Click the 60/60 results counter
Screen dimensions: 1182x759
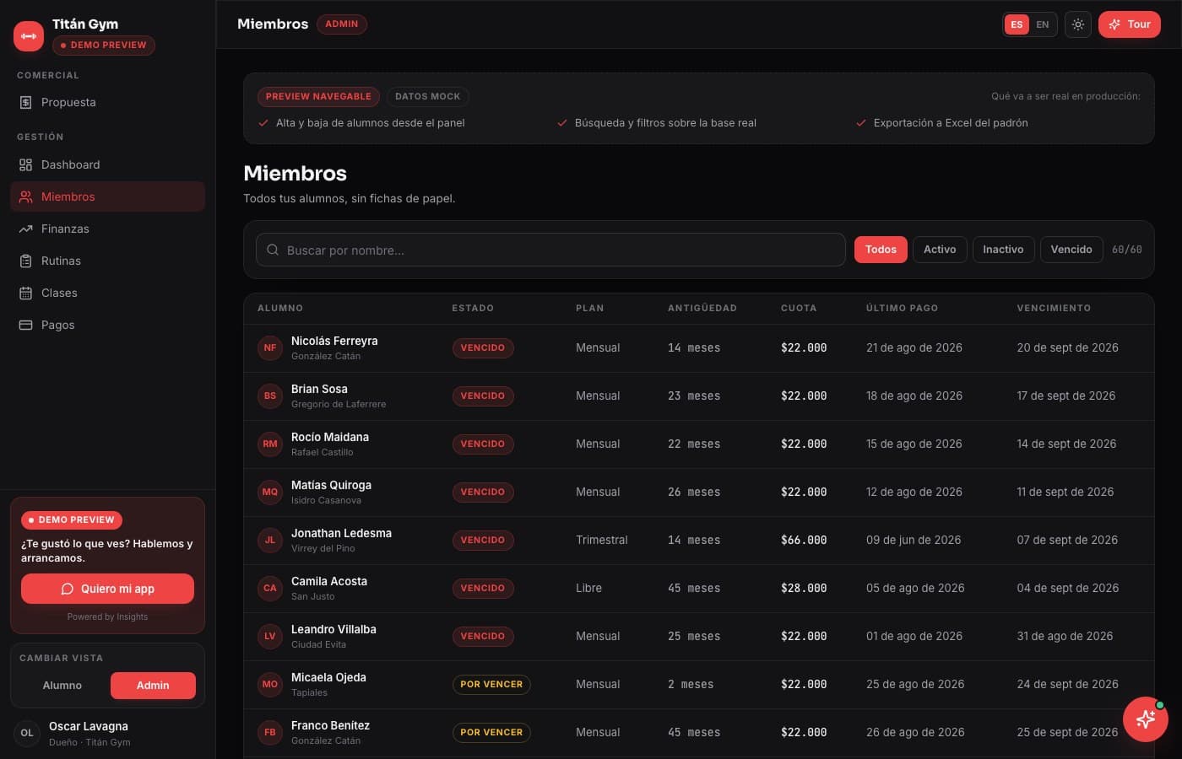(x=1126, y=250)
